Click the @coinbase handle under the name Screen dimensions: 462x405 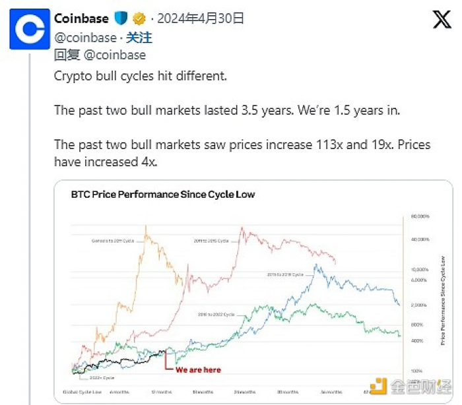85,38
